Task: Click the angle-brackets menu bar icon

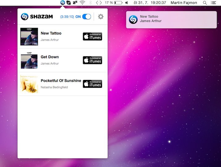Action: (x=99, y=2)
